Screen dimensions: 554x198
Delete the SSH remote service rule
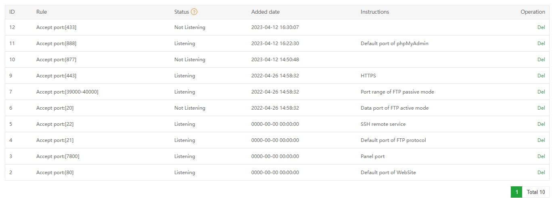pos(541,124)
